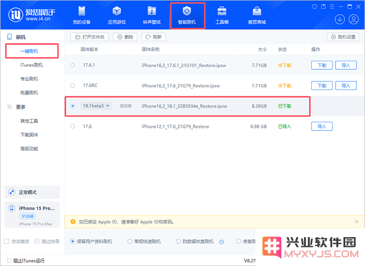Click iPhone16,2_17.6.1_21G101_Restore.ipsw file name
The image size is (365, 266).
184,65
